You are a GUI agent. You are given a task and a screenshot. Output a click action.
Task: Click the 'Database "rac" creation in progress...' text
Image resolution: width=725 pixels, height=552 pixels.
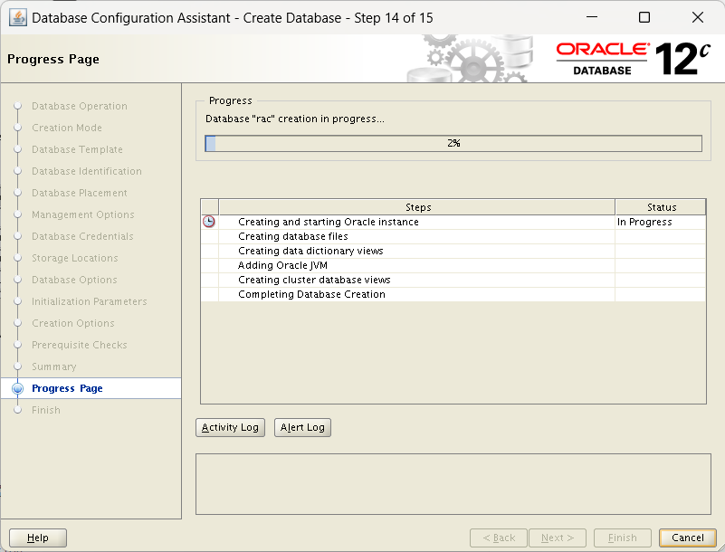click(295, 119)
